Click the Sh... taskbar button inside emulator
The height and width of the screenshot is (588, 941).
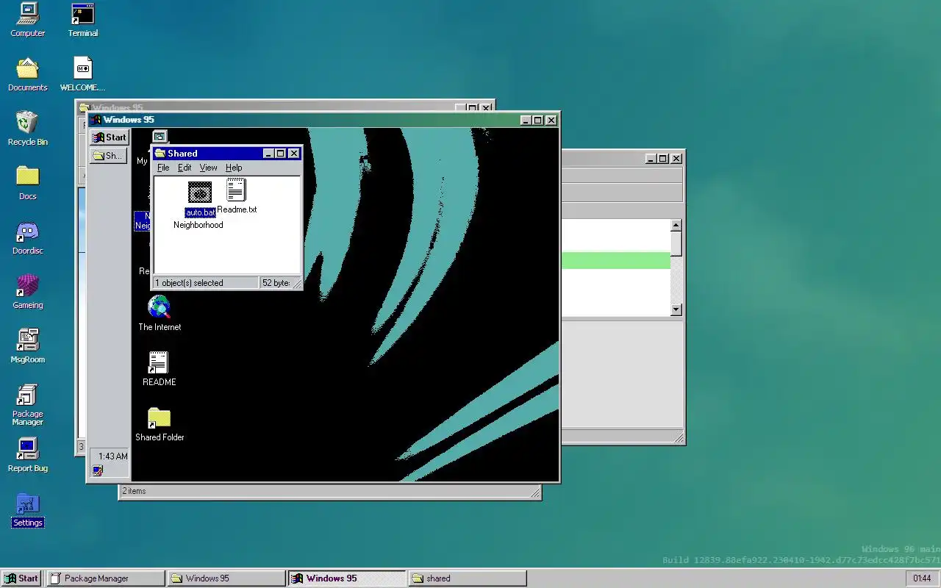(109, 156)
